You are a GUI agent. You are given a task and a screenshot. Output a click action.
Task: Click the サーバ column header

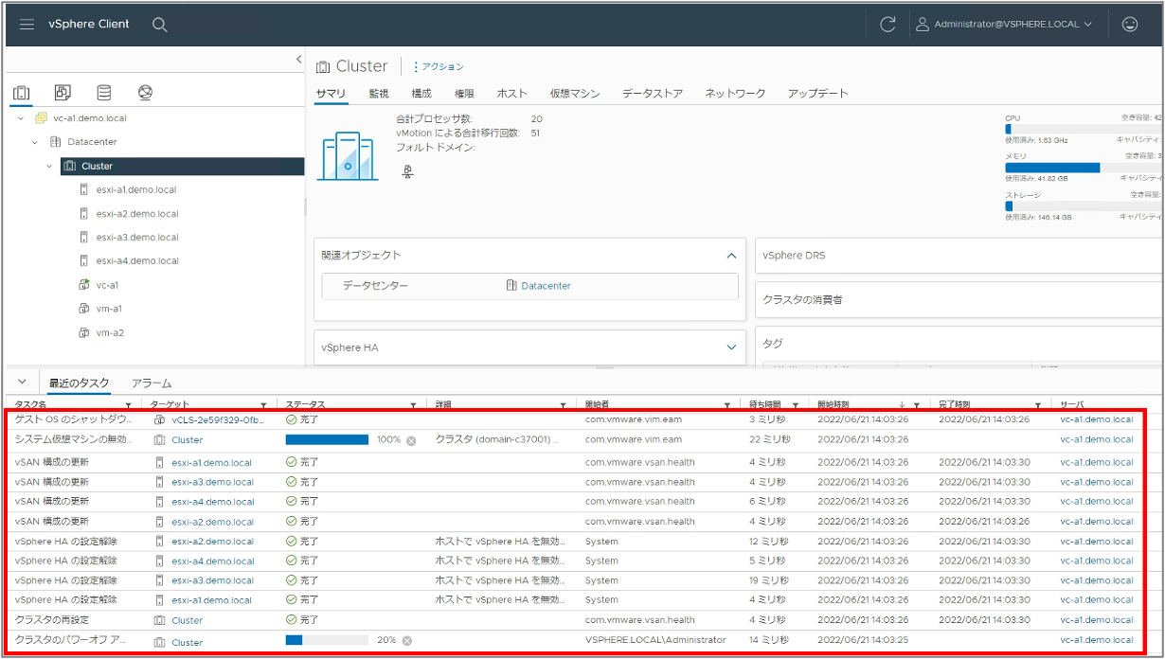click(1070, 405)
